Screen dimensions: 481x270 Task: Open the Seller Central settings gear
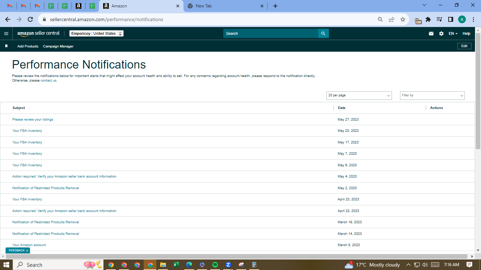click(441, 34)
